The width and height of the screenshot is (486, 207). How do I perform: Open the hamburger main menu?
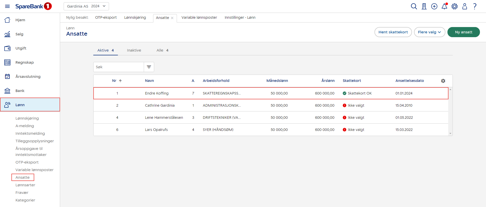tap(7, 6)
